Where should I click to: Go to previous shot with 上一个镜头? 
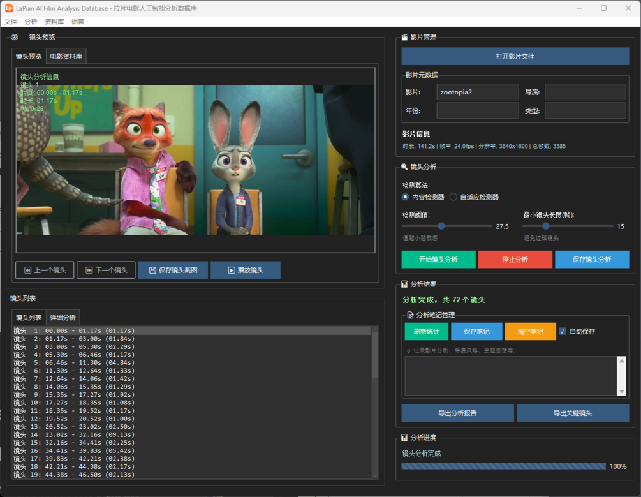click(45, 270)
